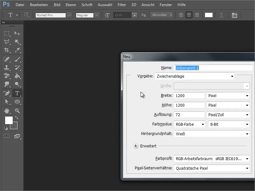Click the background color swatch
255x191 pixels.
pos(15,126)
